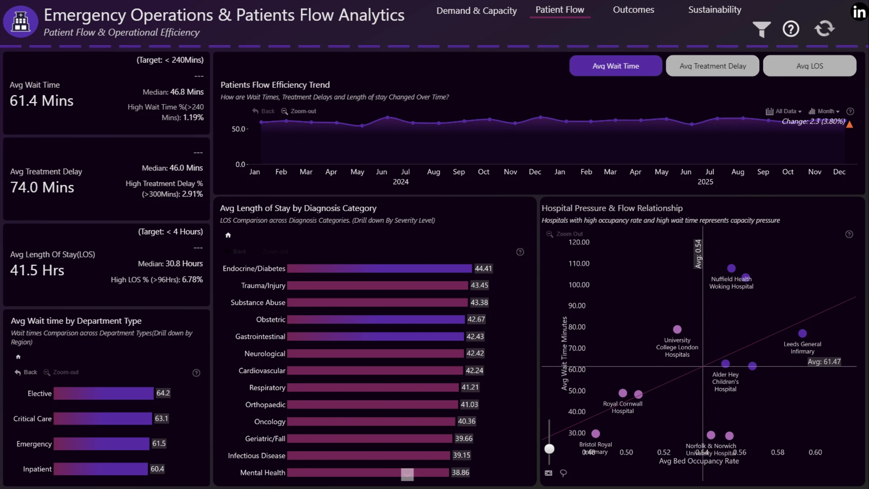Click the vertical zoom slider handle on scatter chart
The height and width of the screenshot is (489, 869).
pyautogui.click(x=549, y=449)
